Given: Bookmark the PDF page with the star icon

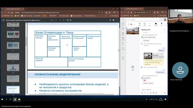Looking at the screenshot, I should [102, 13].
